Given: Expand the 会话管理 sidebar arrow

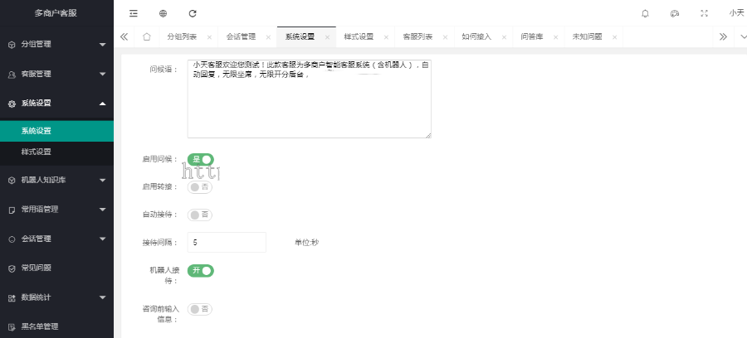Looking at the screenshot, I should point(102,239).
